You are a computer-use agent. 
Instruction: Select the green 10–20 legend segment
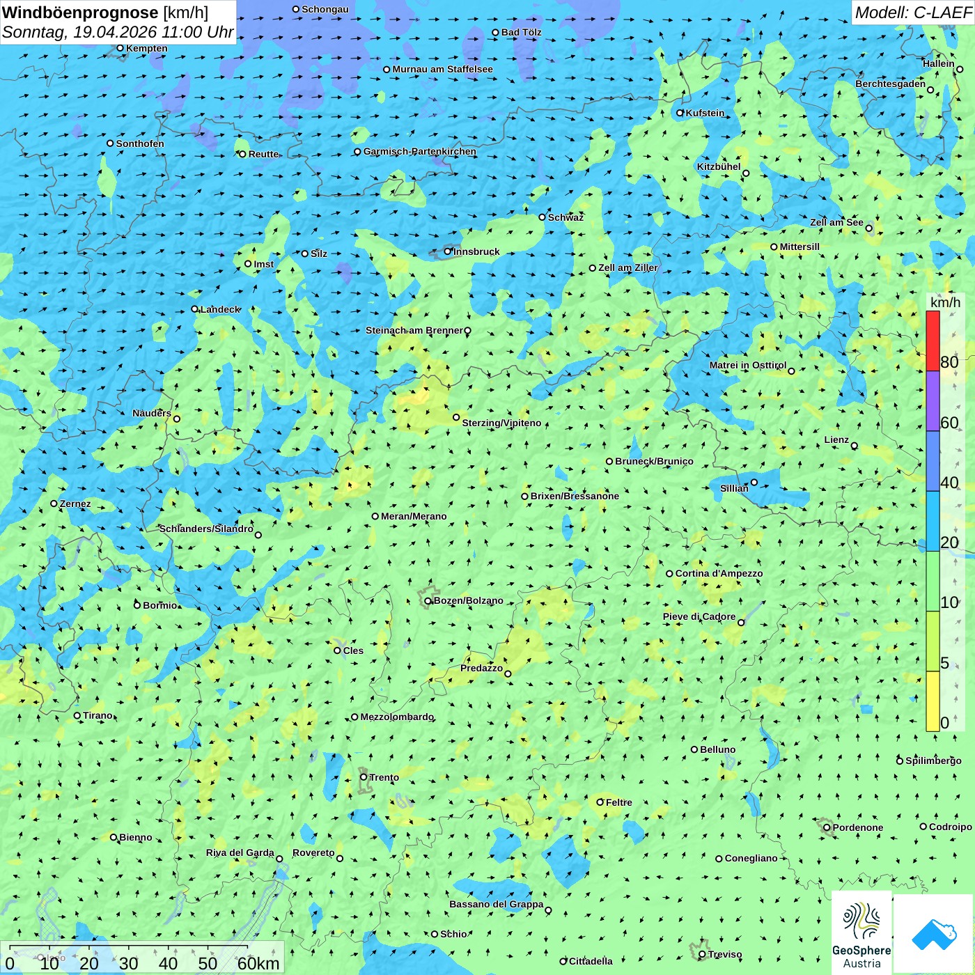[933, 582]
